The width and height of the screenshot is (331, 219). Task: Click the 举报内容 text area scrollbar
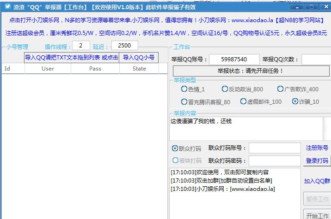(327, 129)
